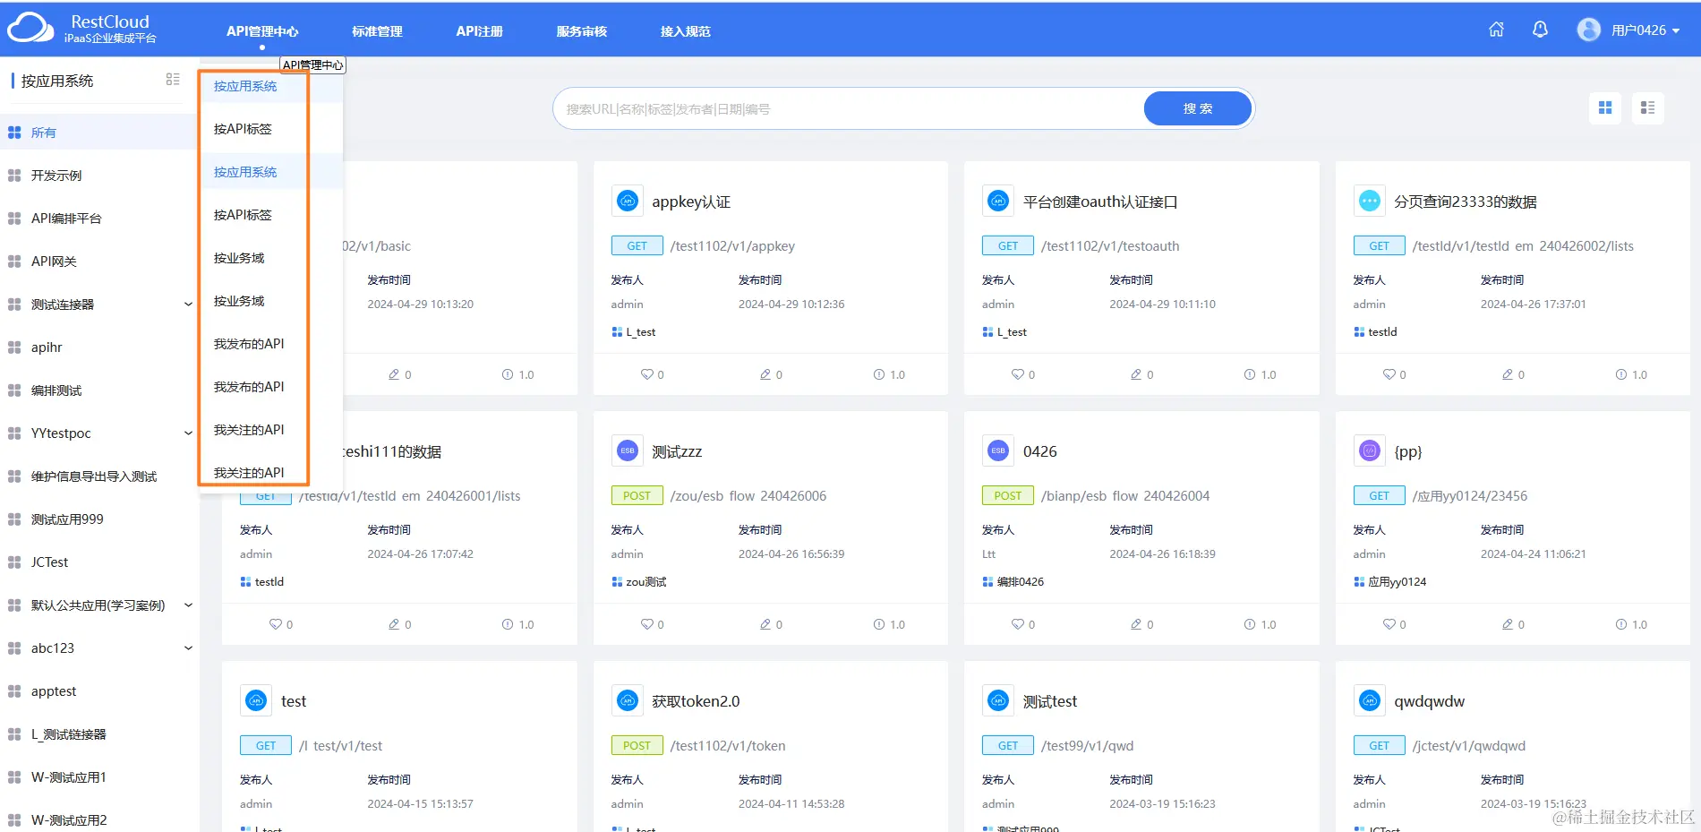
Task: Click the ESB icon of 测试zzz
Action: click(x=628, y=451)
